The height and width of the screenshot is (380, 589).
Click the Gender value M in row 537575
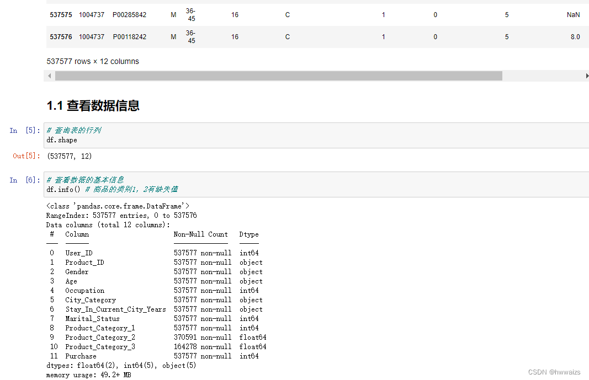[x=173, y=15]
